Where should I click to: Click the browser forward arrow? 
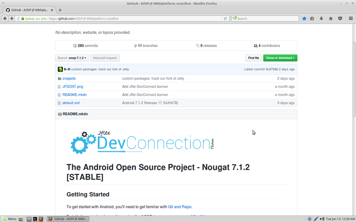click(12, 19)
